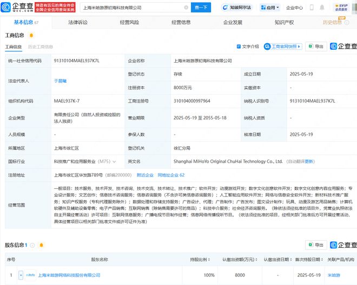
Task: Expand the 国标行业 M75 category chevron
Action: [114, 162]
